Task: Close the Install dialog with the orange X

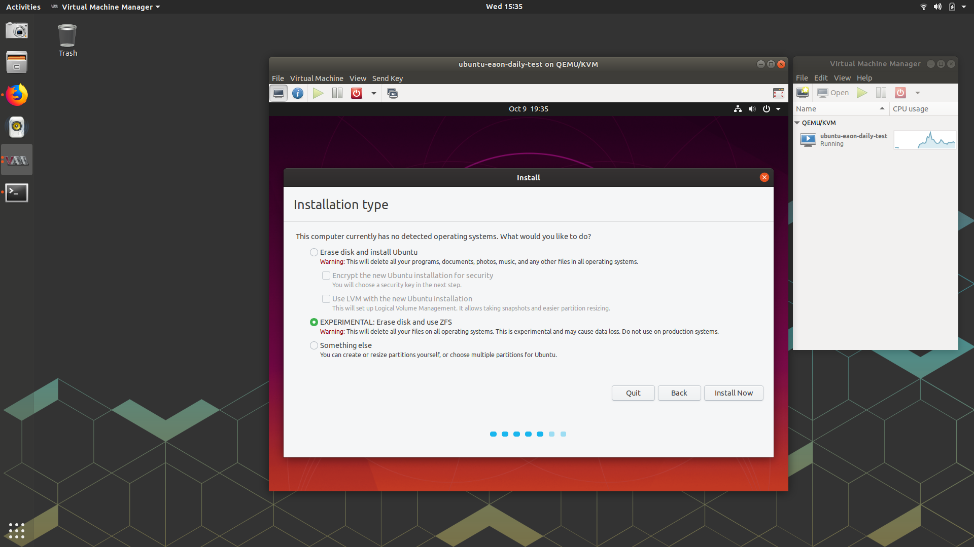Action: (x=764, y=177)
